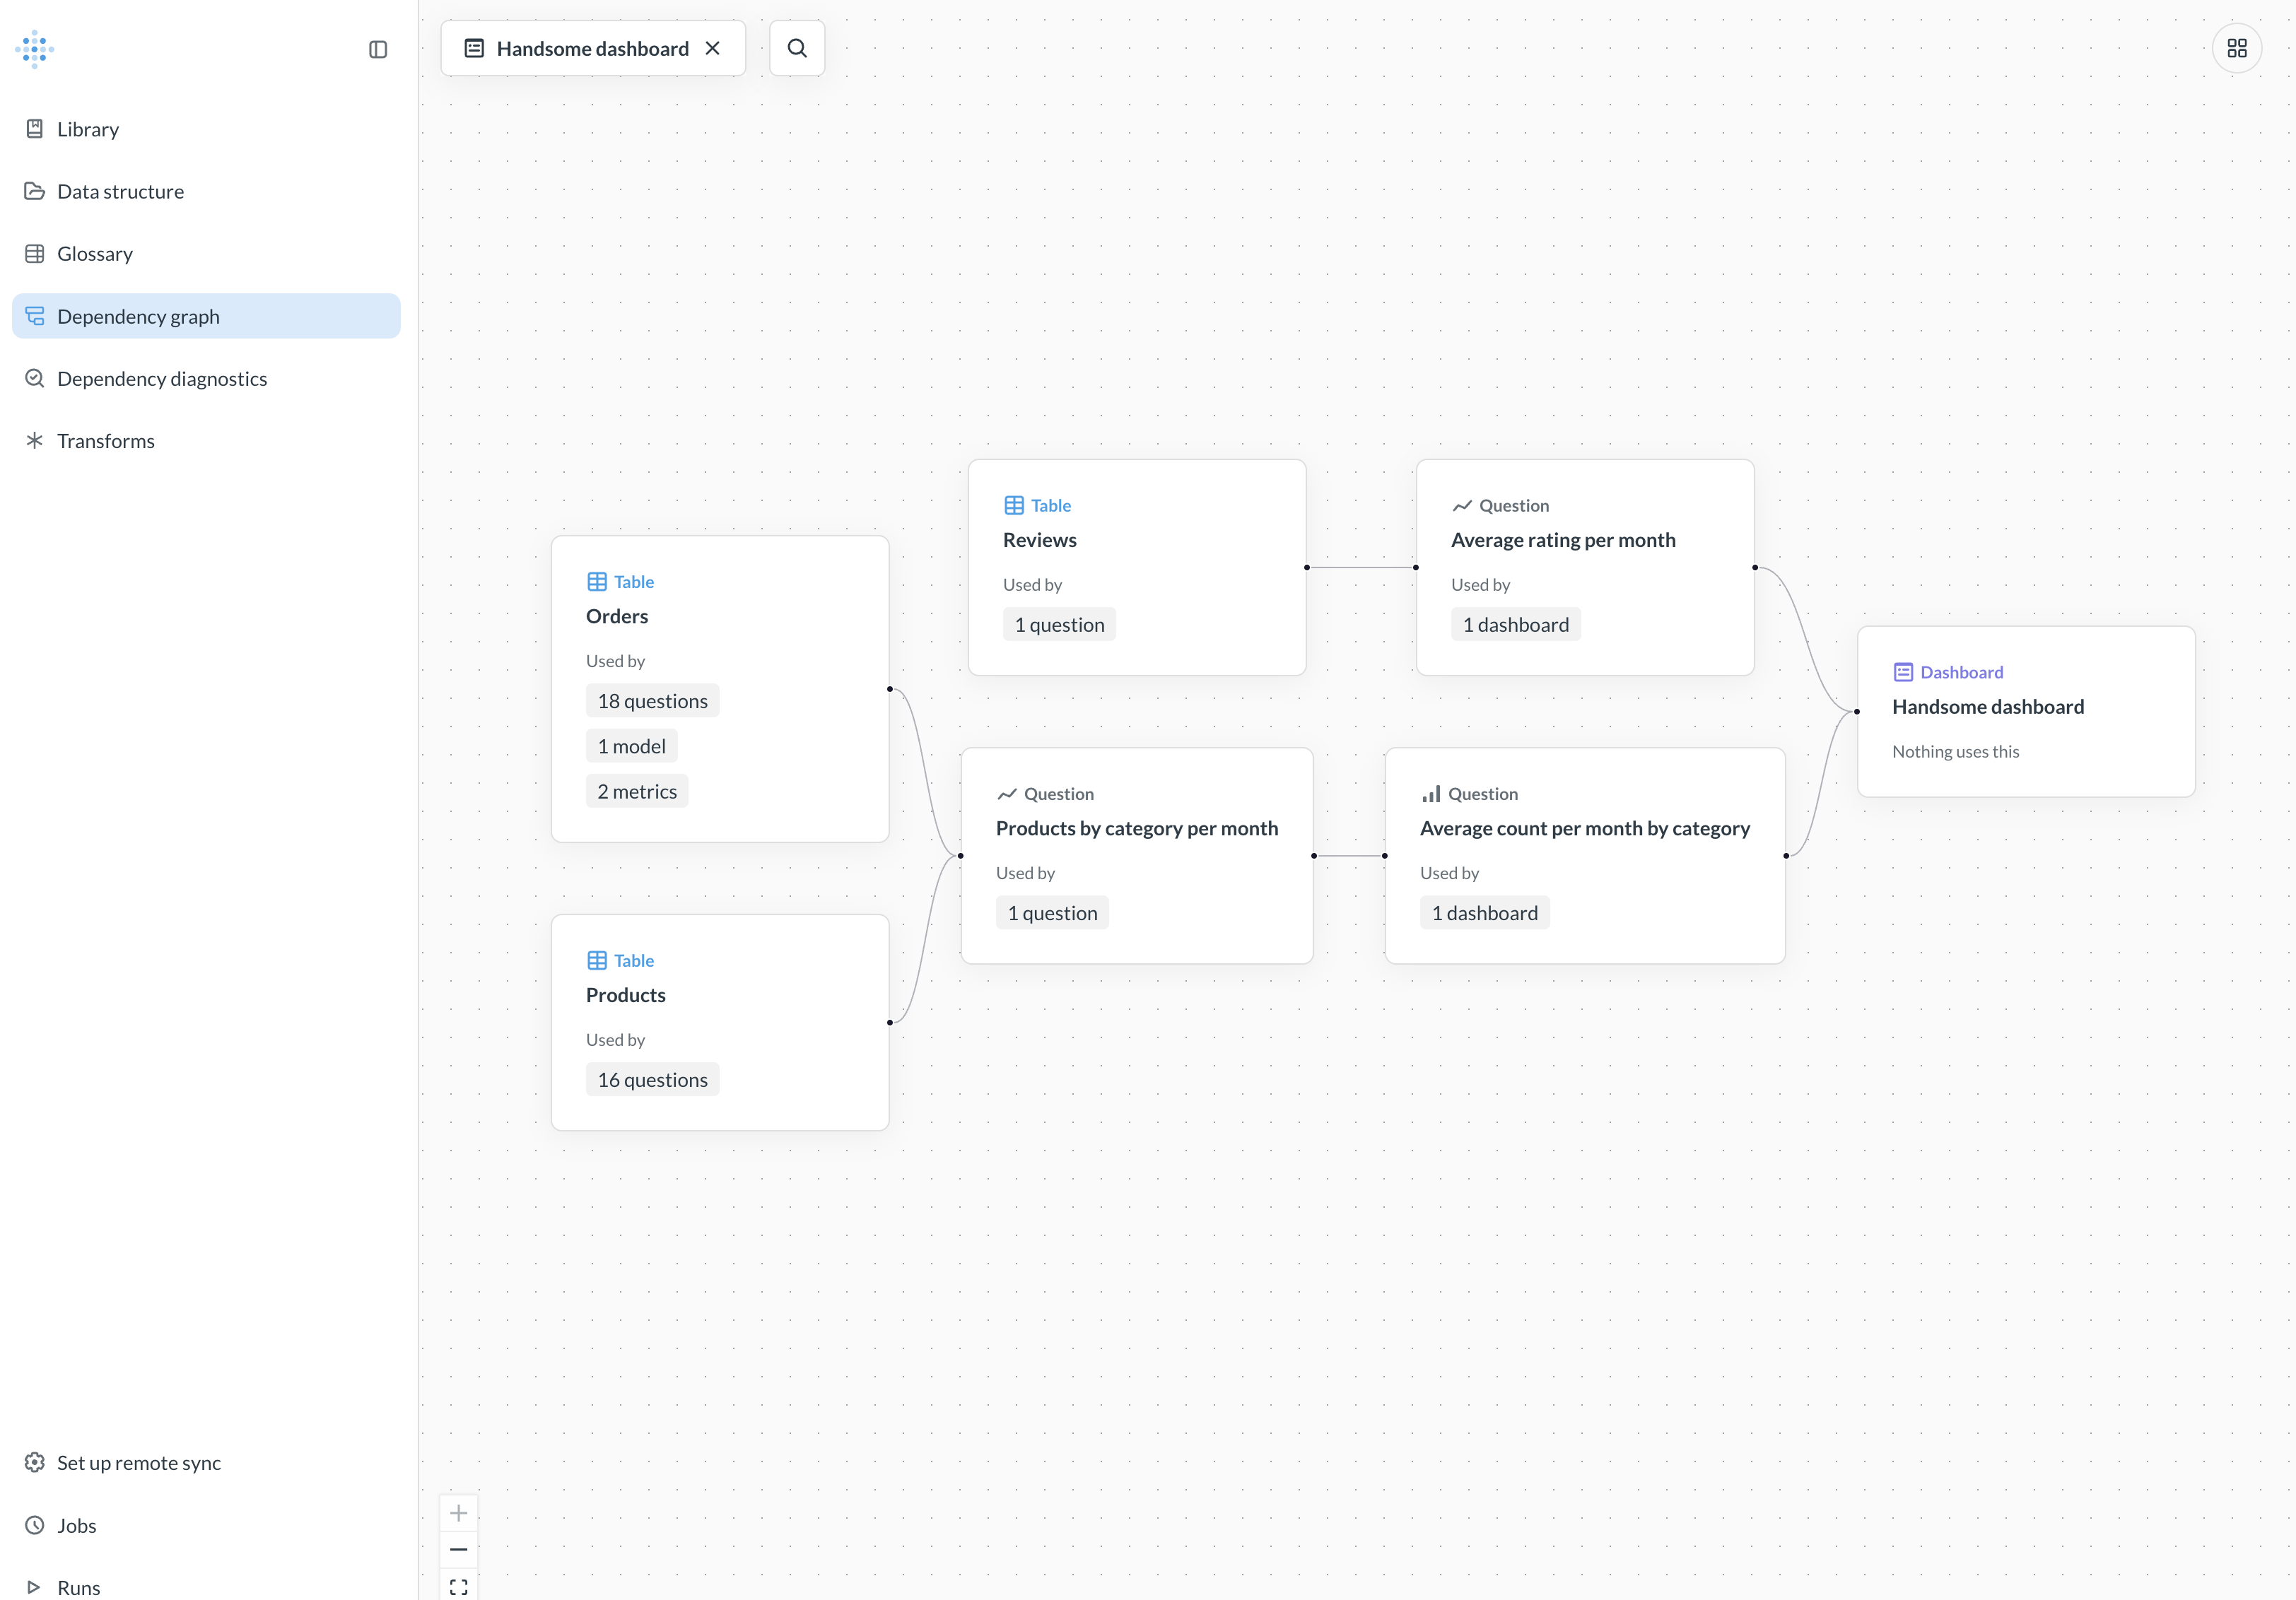Switch to the Handsome dashboard tab

pos(592,47)
